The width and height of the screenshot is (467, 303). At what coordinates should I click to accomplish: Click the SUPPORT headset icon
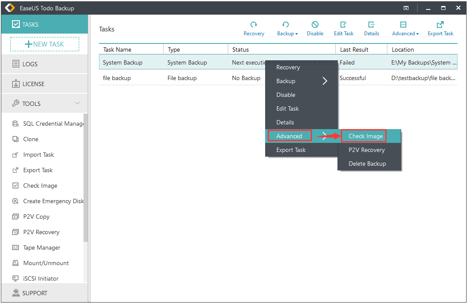coord(16,293)
